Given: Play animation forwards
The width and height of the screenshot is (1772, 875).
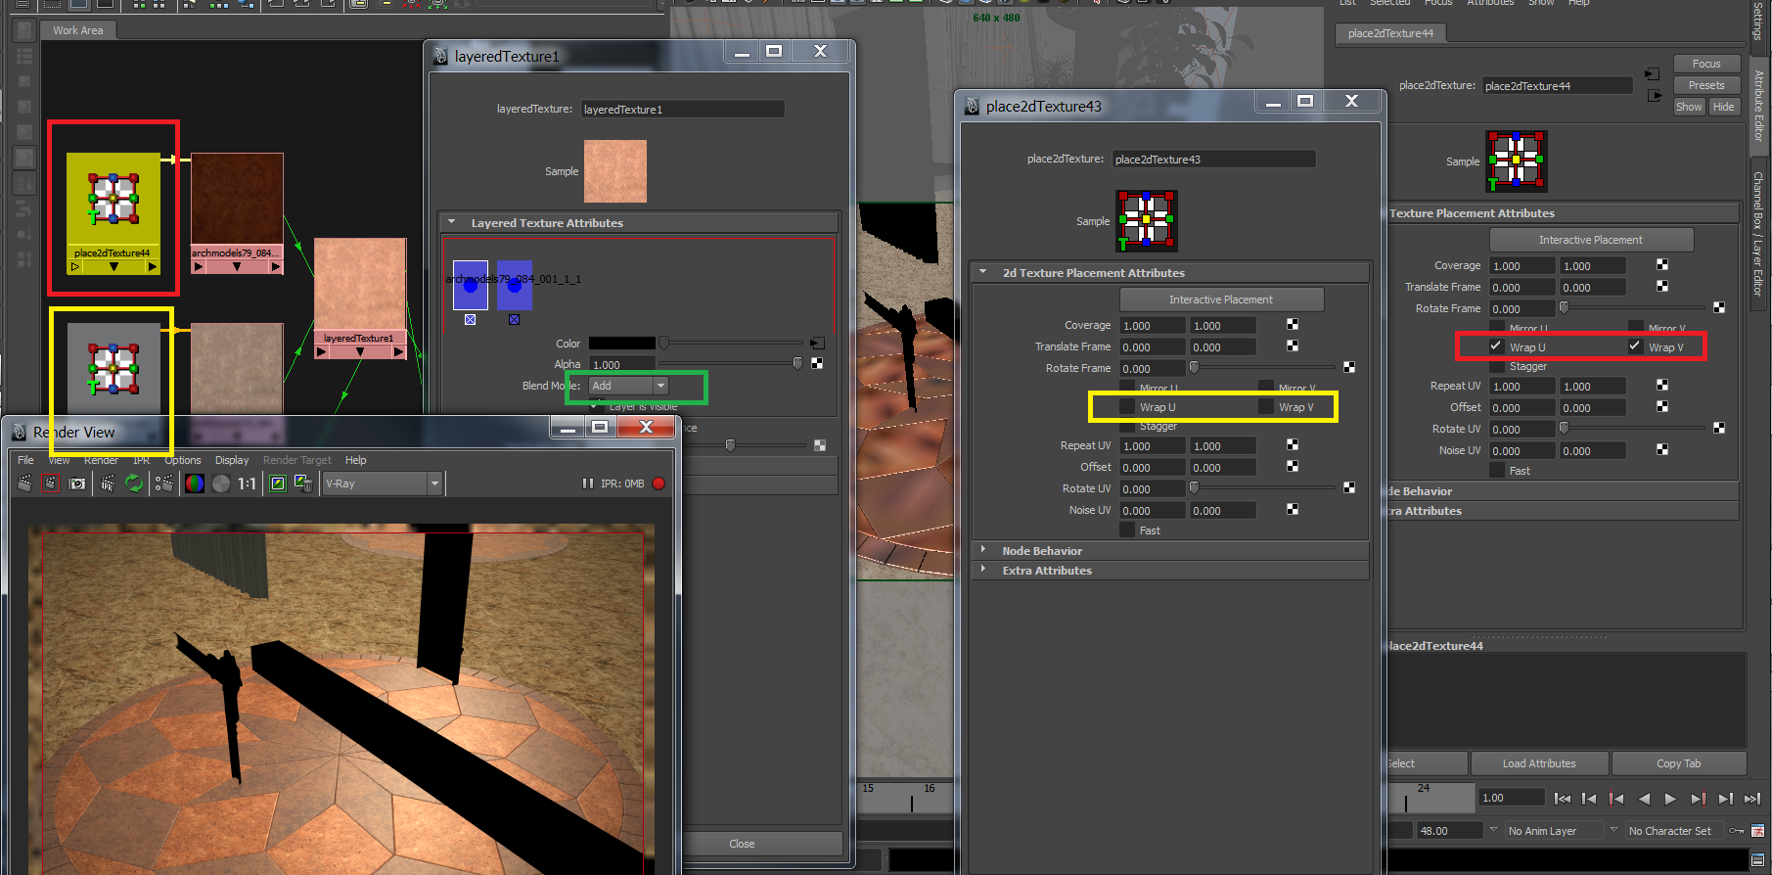Looking at the screenshot, I should tap(1670, 799).
